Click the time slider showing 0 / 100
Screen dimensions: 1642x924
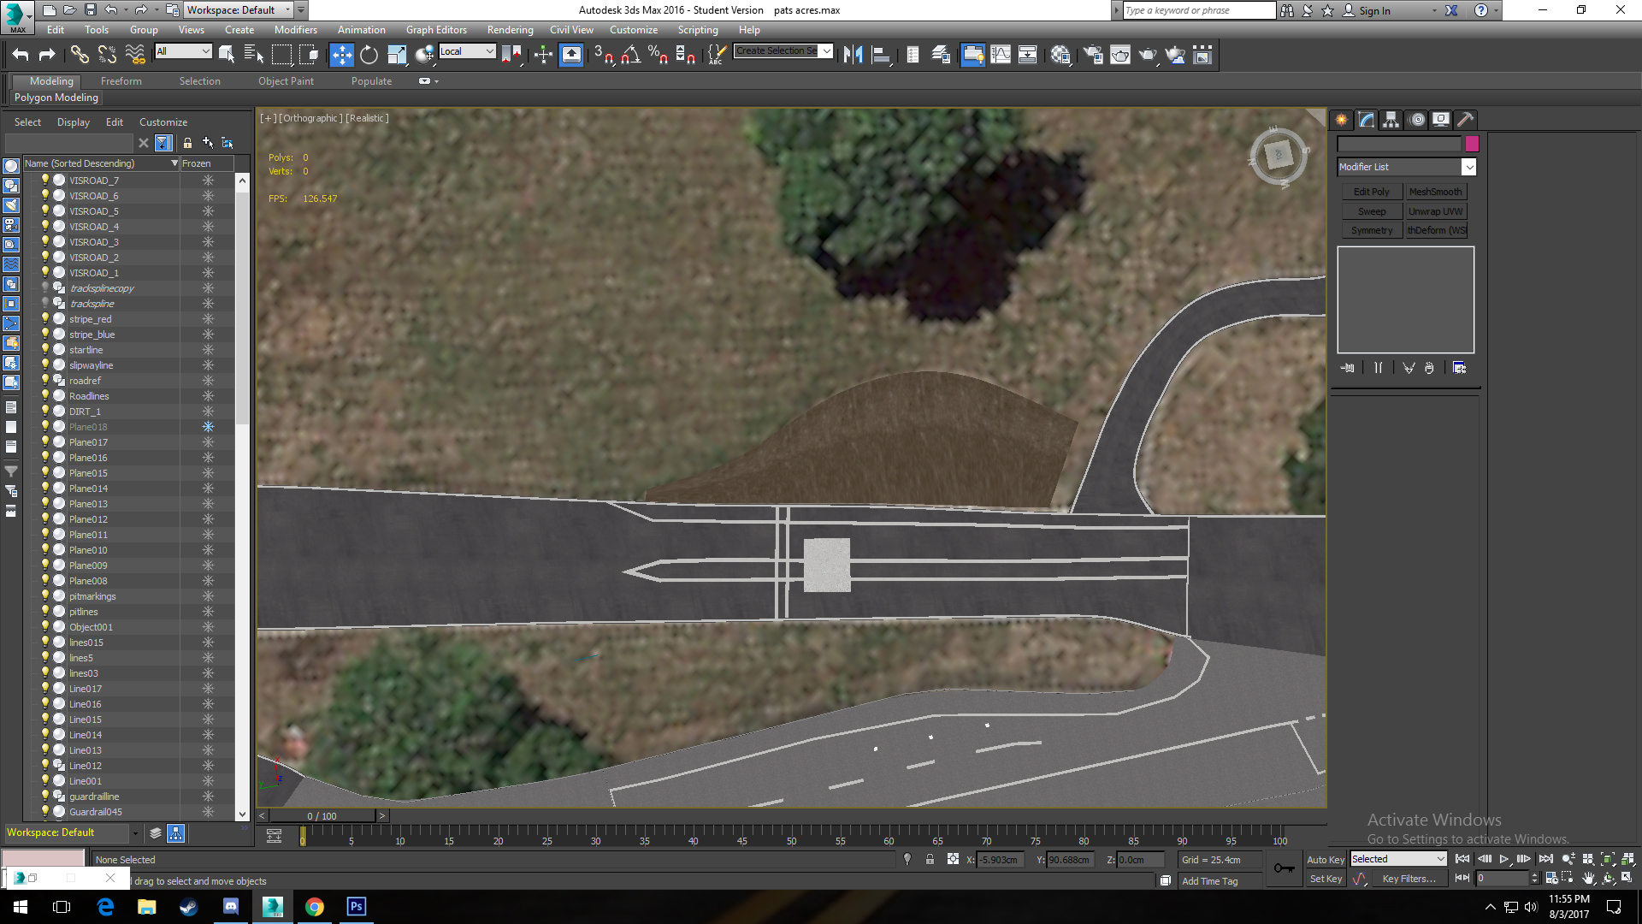click(x=322, y=816)
